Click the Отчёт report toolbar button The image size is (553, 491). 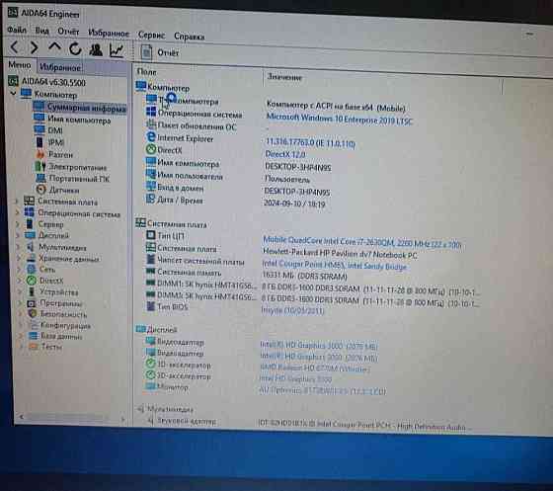point(160,52)
